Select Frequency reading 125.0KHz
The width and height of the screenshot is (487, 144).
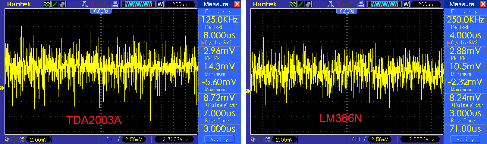[219, 19]
